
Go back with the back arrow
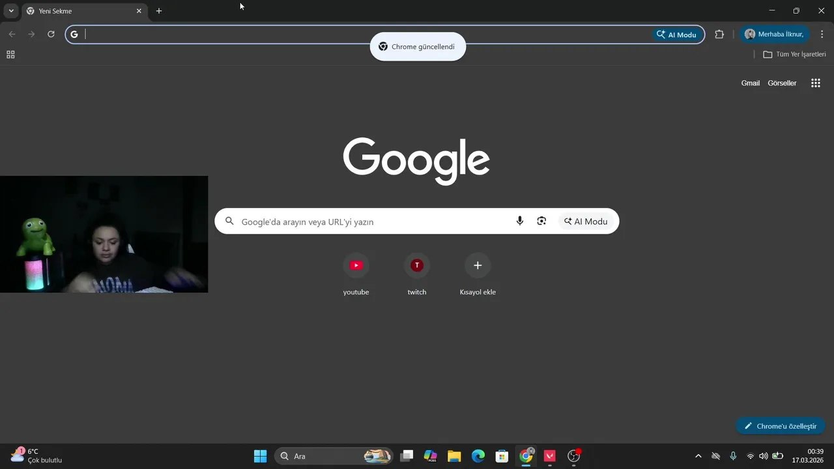[x=12, y=35]
